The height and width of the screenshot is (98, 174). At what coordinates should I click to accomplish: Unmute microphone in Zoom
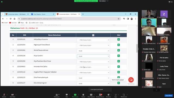[x=4, y=96]
